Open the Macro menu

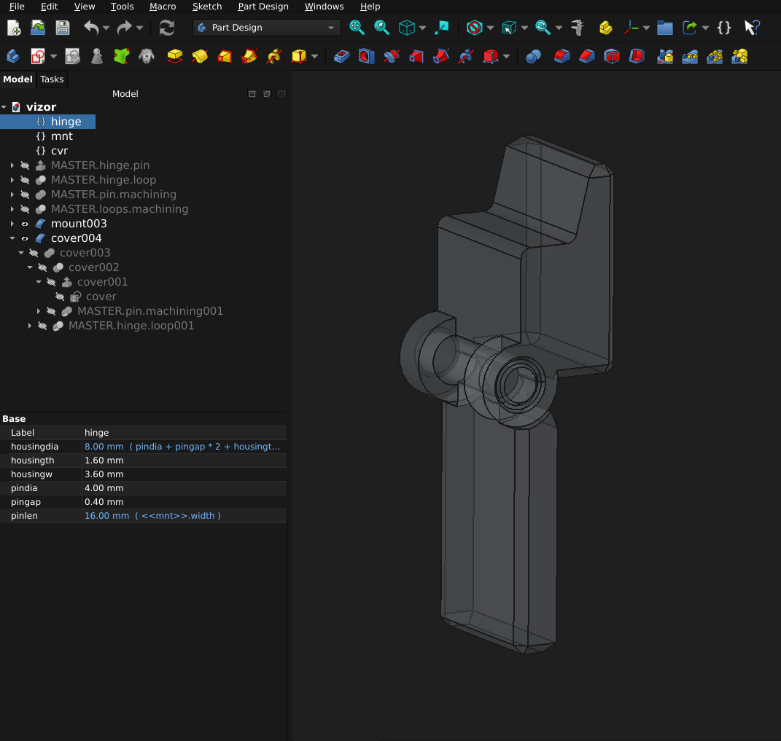point(163,7)
